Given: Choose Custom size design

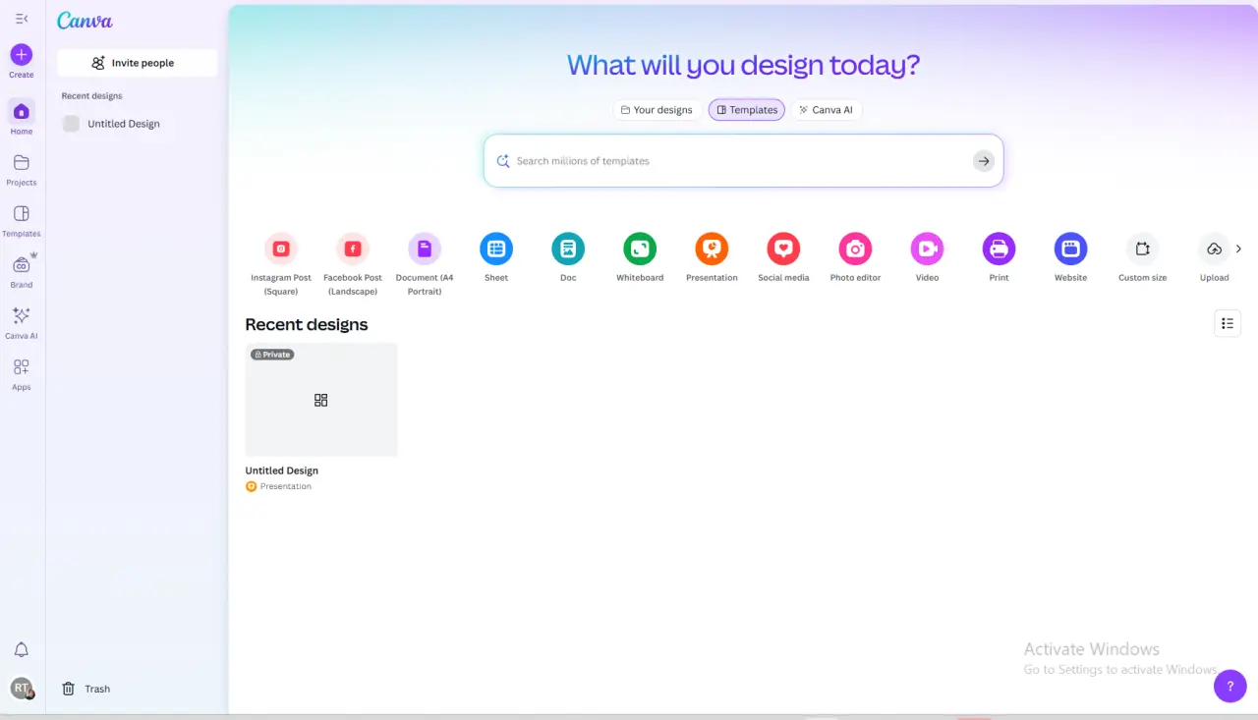Looking at the screenshot, I should point(1142,256).
